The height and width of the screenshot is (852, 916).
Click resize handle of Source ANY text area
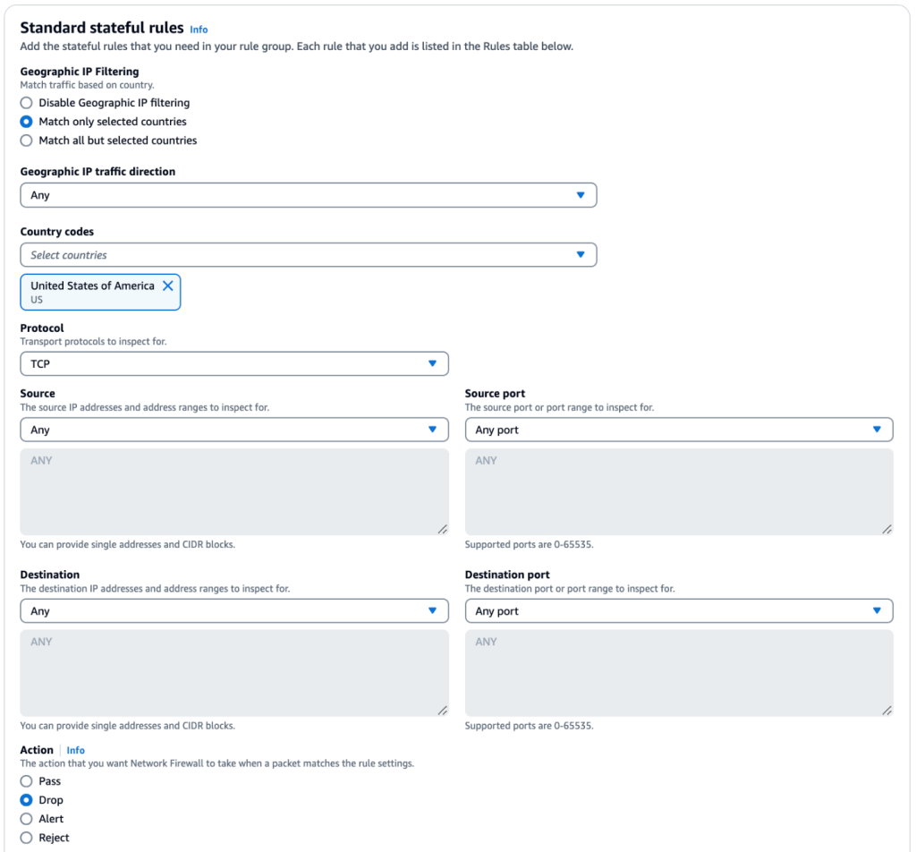(x=443, y=530)
